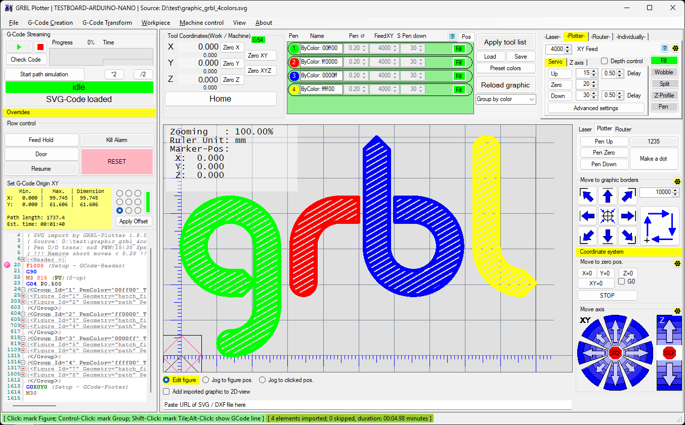Viewport: 685px width, 425px height.
Task: Hit the red STOP in XY jog wheel
Action: [x=615, y=353]
